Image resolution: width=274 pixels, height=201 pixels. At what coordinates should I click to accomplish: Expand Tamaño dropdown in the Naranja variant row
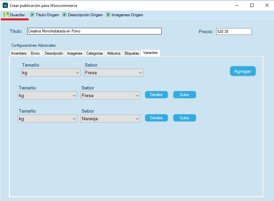pyautogui.click(x=47, y=119)
